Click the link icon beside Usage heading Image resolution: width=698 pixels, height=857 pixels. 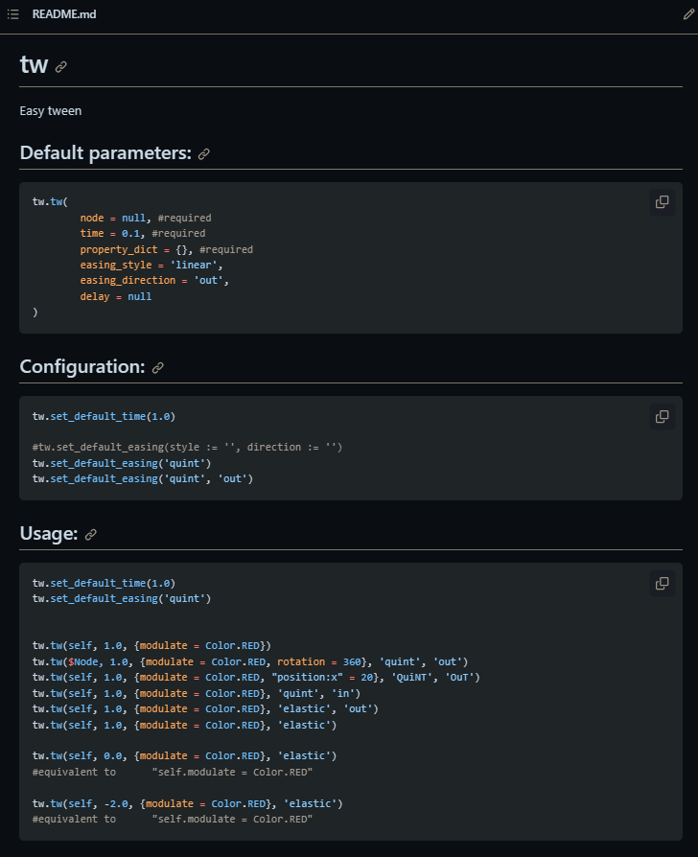click(x=91, y=535)
